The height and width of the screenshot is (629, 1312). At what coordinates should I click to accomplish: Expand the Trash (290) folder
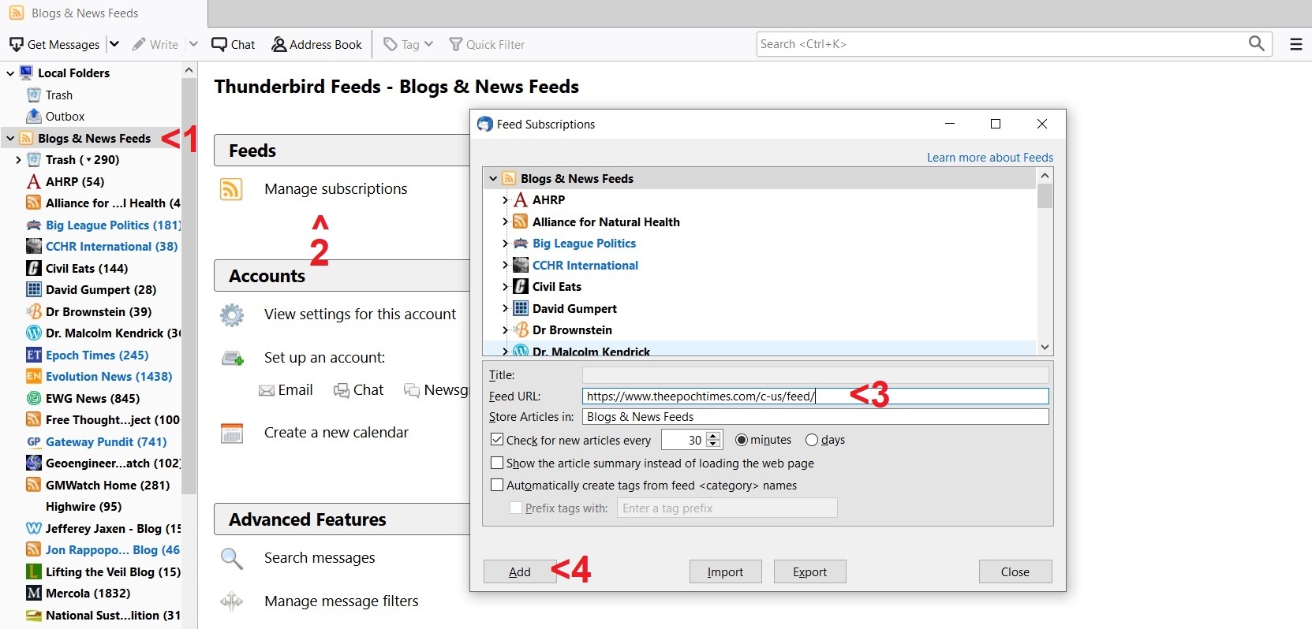18,160
